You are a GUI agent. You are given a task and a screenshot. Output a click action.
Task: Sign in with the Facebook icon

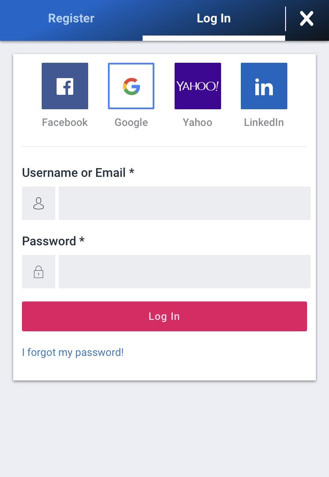[65, 86]
